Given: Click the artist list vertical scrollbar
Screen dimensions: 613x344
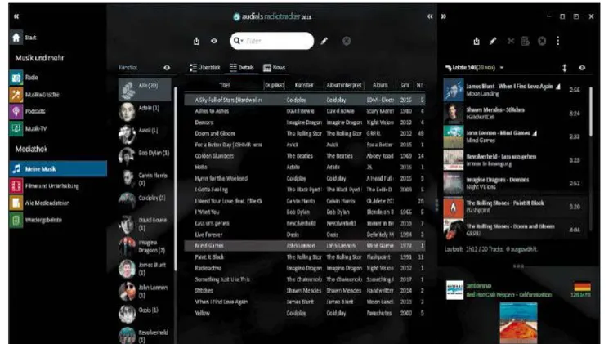Looking at the screenshot, I should coord(176,179).
